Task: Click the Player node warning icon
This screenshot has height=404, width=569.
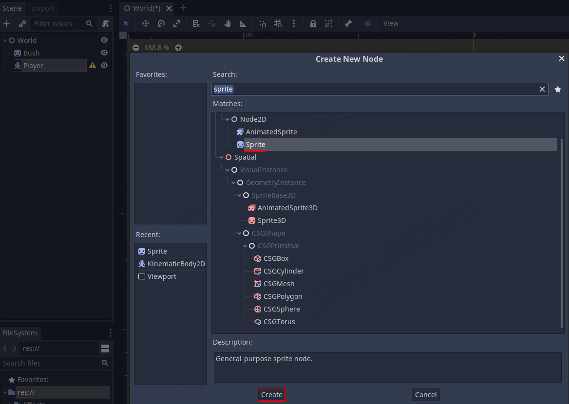Action: (x=93, y=66)
